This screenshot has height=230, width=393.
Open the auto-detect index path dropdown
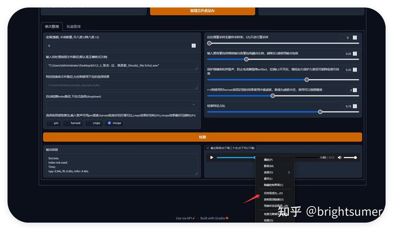click(x=121, y=105)
